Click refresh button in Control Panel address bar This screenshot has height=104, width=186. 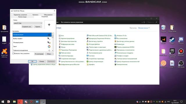(x=144, y=22)
